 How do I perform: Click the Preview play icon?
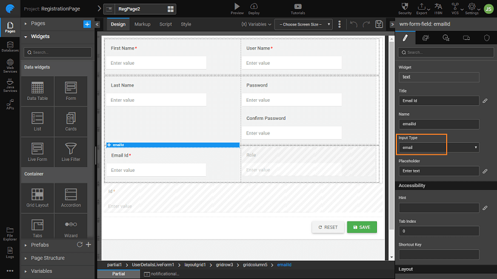pyautogui.click(x=237, y=6)
